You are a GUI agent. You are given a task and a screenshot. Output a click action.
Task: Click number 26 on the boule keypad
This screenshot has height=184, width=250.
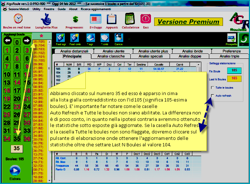click(17, 114)
